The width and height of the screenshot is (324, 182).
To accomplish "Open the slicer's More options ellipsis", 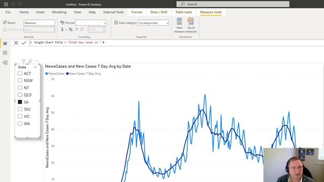I will [x=37, y=61].
